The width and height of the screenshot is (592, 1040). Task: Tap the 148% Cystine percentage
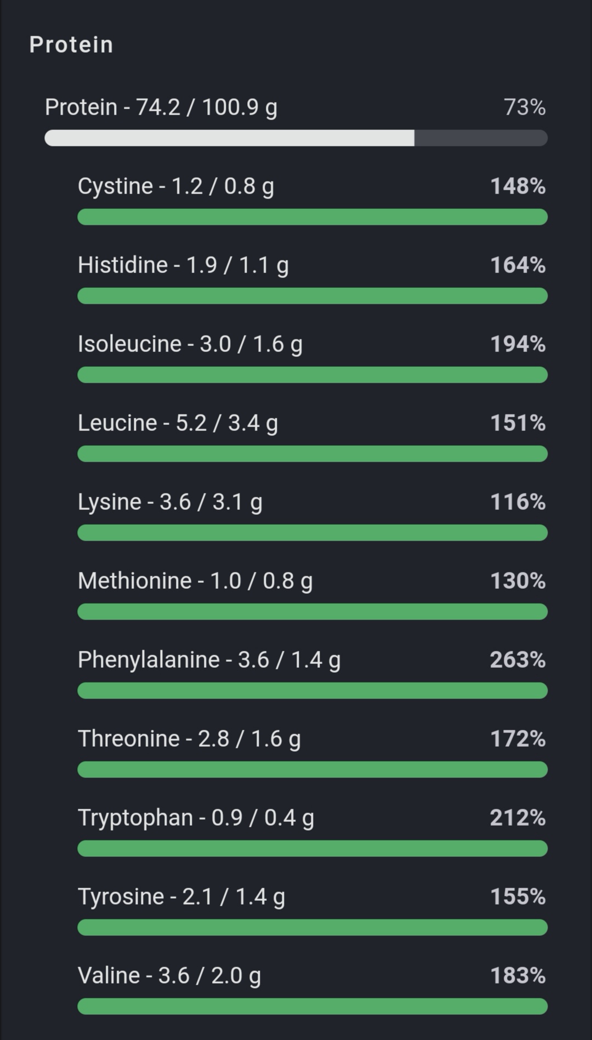click(517, 186)
